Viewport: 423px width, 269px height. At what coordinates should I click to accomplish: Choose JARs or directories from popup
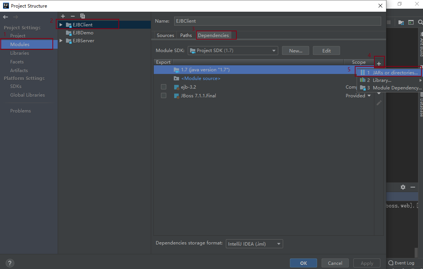pyautogui.click(x=389, y=73)
